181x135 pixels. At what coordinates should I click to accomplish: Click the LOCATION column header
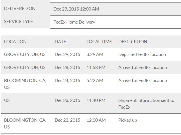coord(15,41)
